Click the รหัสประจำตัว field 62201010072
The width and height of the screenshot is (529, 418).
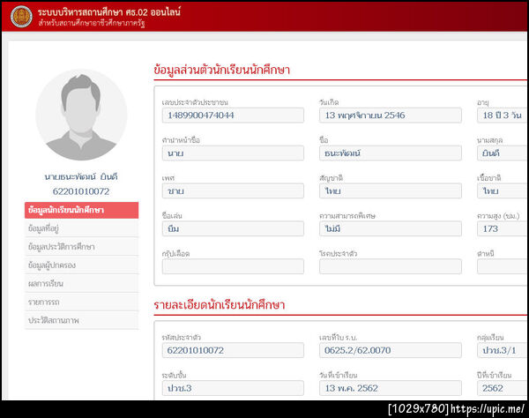click(233, 350)
